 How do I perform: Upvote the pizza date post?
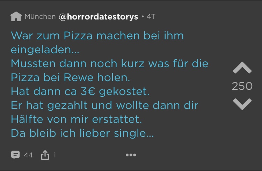coord(242,68)
